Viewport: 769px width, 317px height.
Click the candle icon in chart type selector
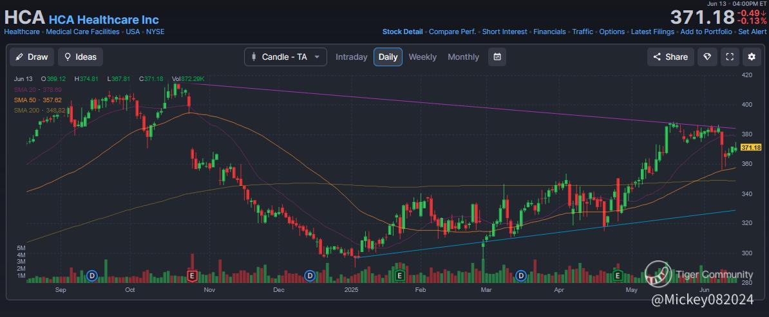(x=254, y=57)
